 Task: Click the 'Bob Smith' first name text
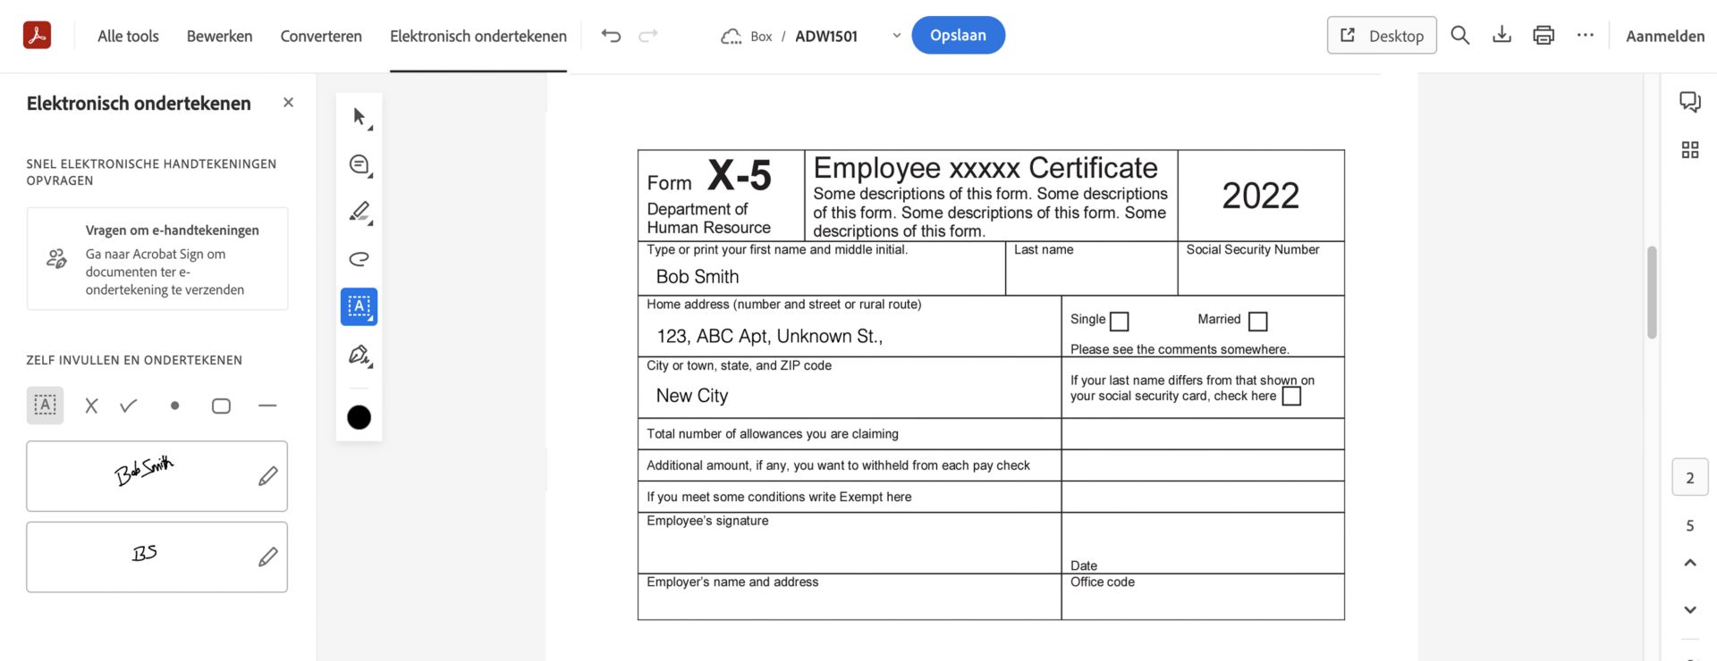[x=698, y=277]
